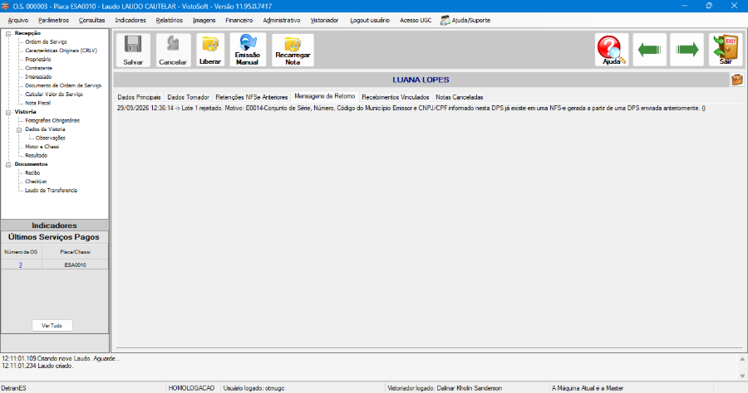This screenshot has width=748, height=393.
Task: Click the Indicadores panel header
Action: (x=54, y=226)
